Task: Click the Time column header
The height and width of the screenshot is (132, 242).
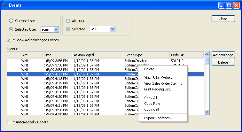Action: point(57,55)
